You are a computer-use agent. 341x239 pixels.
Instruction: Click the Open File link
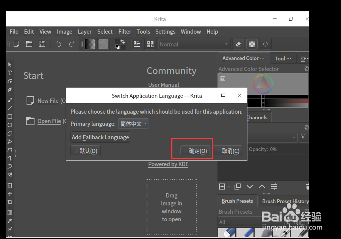[49, 121]
